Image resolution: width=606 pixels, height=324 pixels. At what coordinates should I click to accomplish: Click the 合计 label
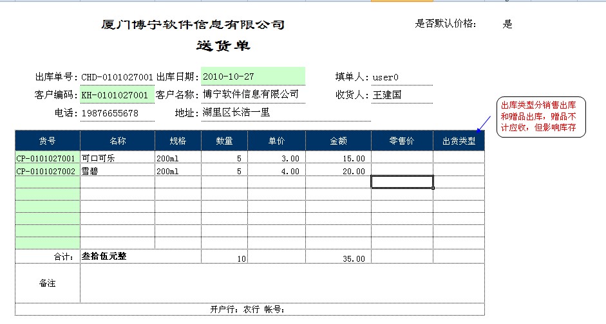pyautogui.click(x=64, y=257)
